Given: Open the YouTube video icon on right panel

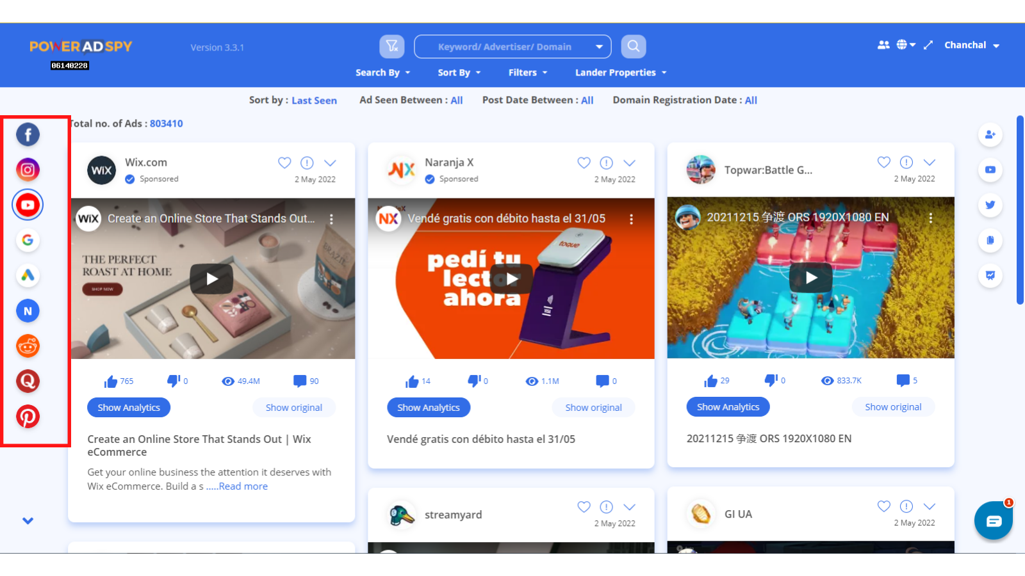Looking at the screenshot, I should point(990,170).
